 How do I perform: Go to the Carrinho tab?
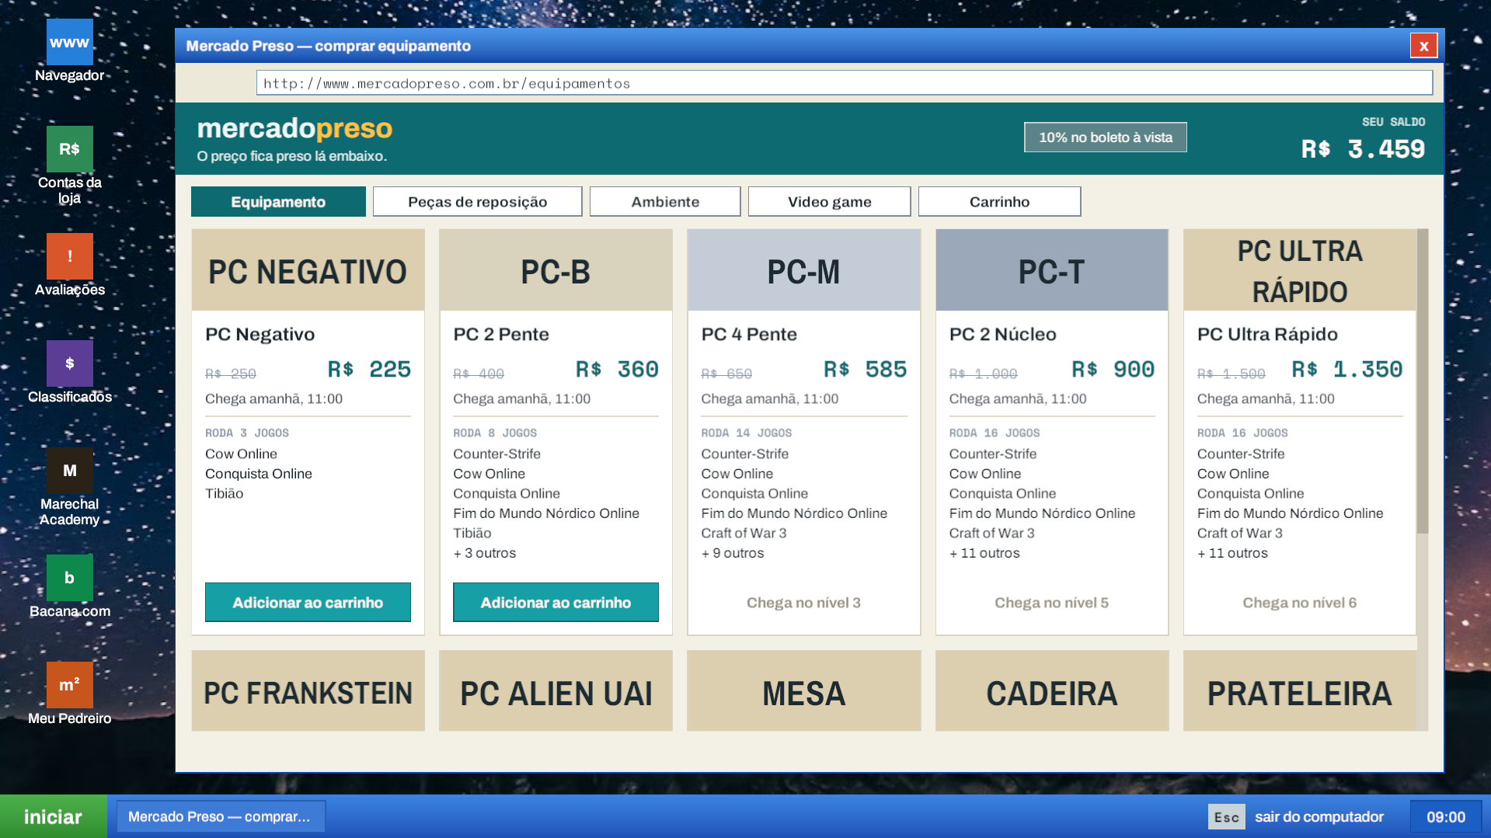(1000, 202)
